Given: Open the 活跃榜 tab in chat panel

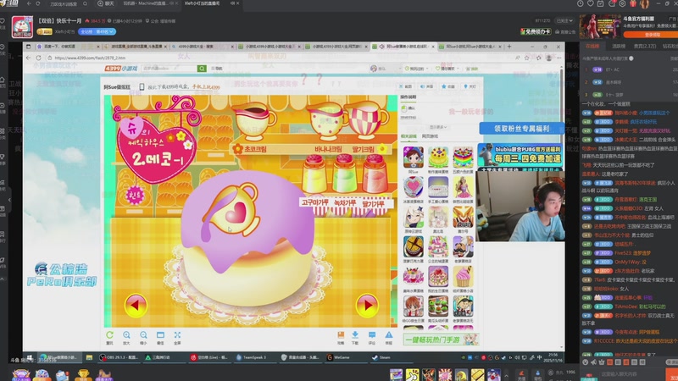Looking at the screenshot, I should (619, 47).
